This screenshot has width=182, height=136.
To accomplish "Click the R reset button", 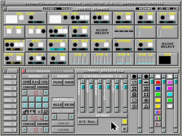I will pos(125,129).
